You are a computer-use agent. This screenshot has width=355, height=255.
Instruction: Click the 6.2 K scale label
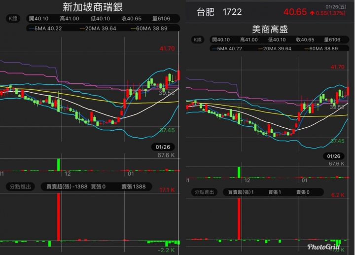click(338, 195)
